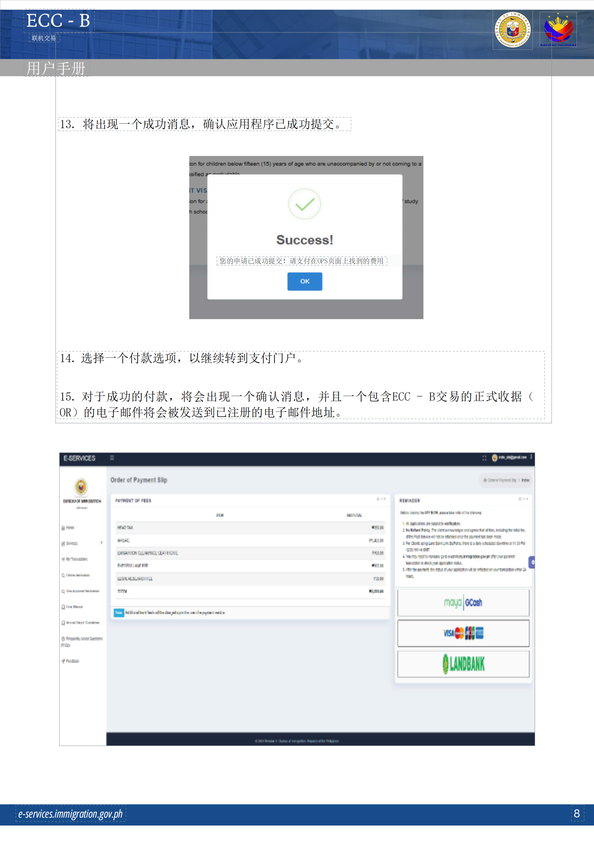
Task: Open My Transactions in sidebar
Action: coord(75,559)
